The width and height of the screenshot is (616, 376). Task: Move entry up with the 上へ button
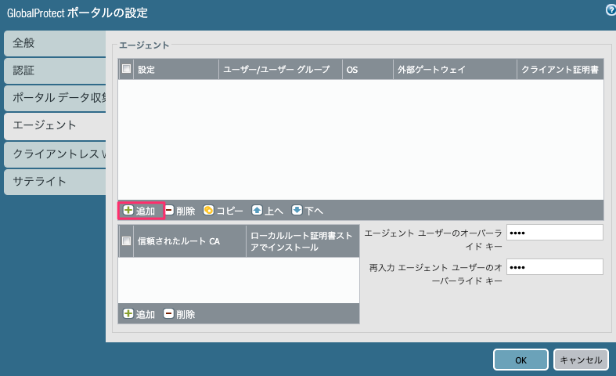(x=268, y=211)
